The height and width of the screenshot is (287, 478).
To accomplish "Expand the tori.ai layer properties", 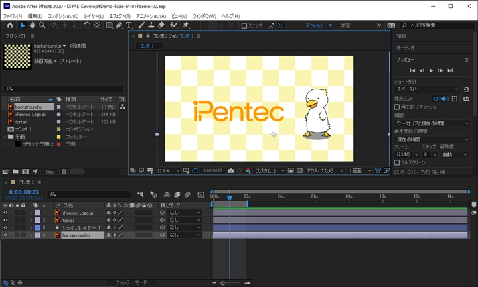I will [x=30, y=220].
